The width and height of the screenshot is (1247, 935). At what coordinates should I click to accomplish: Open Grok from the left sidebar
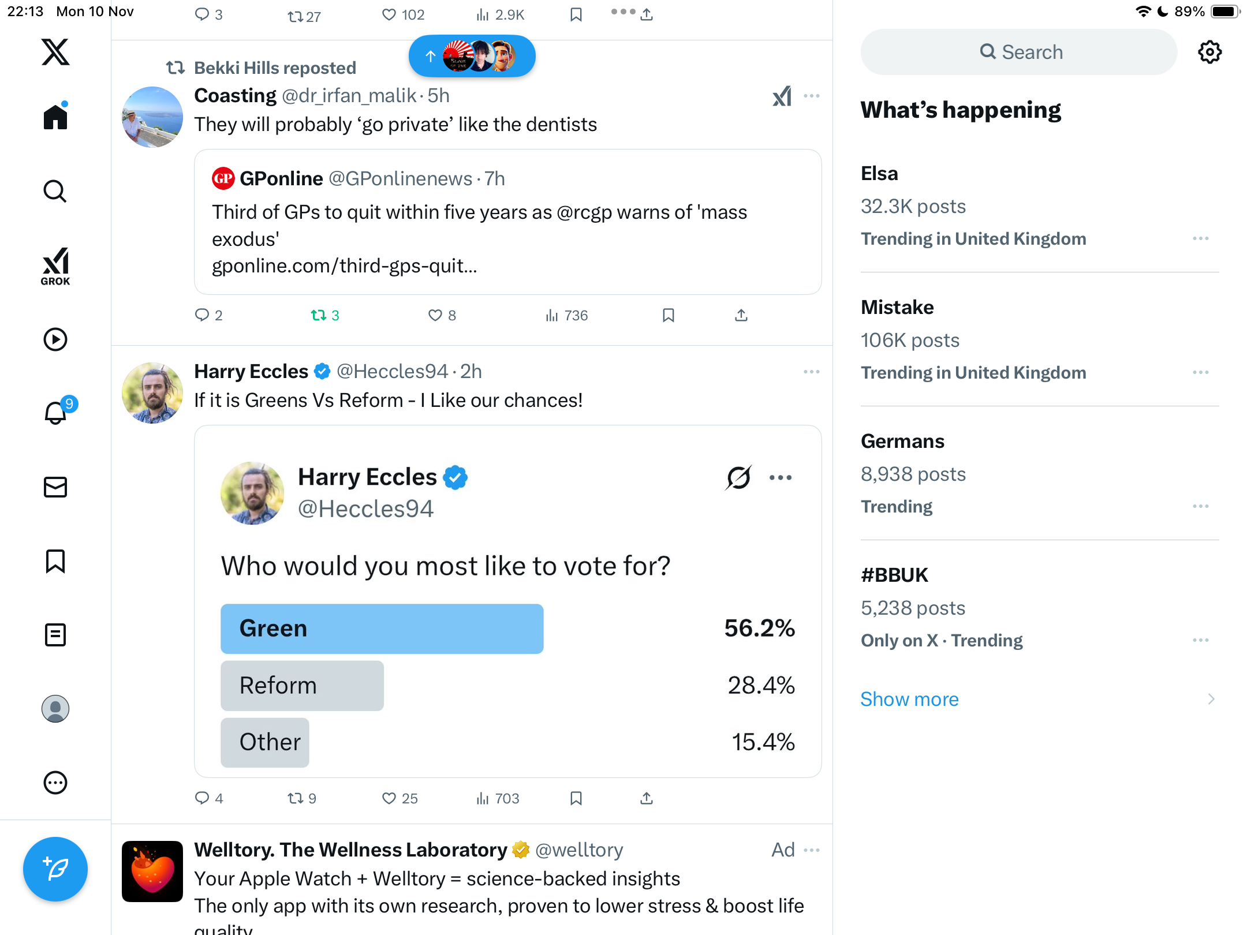[x=55, y=266]
